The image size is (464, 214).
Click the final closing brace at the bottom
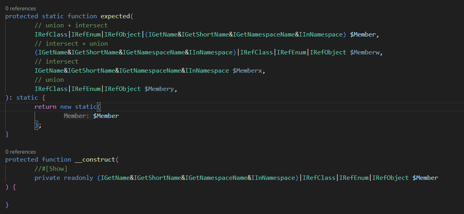point(7,205)
